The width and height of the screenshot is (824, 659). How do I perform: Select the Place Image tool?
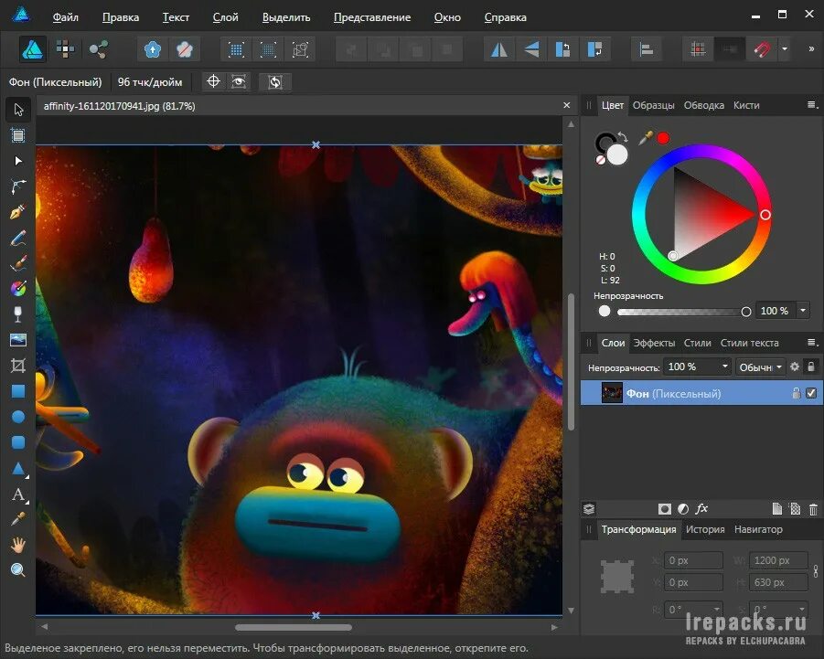tap(18, 340)
